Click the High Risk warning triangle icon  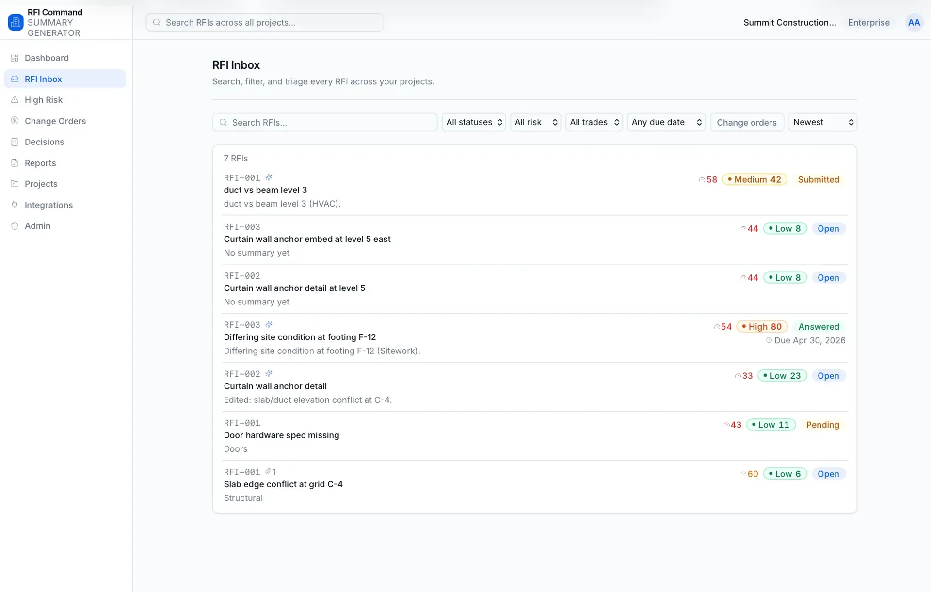click(x=15, y=100)
